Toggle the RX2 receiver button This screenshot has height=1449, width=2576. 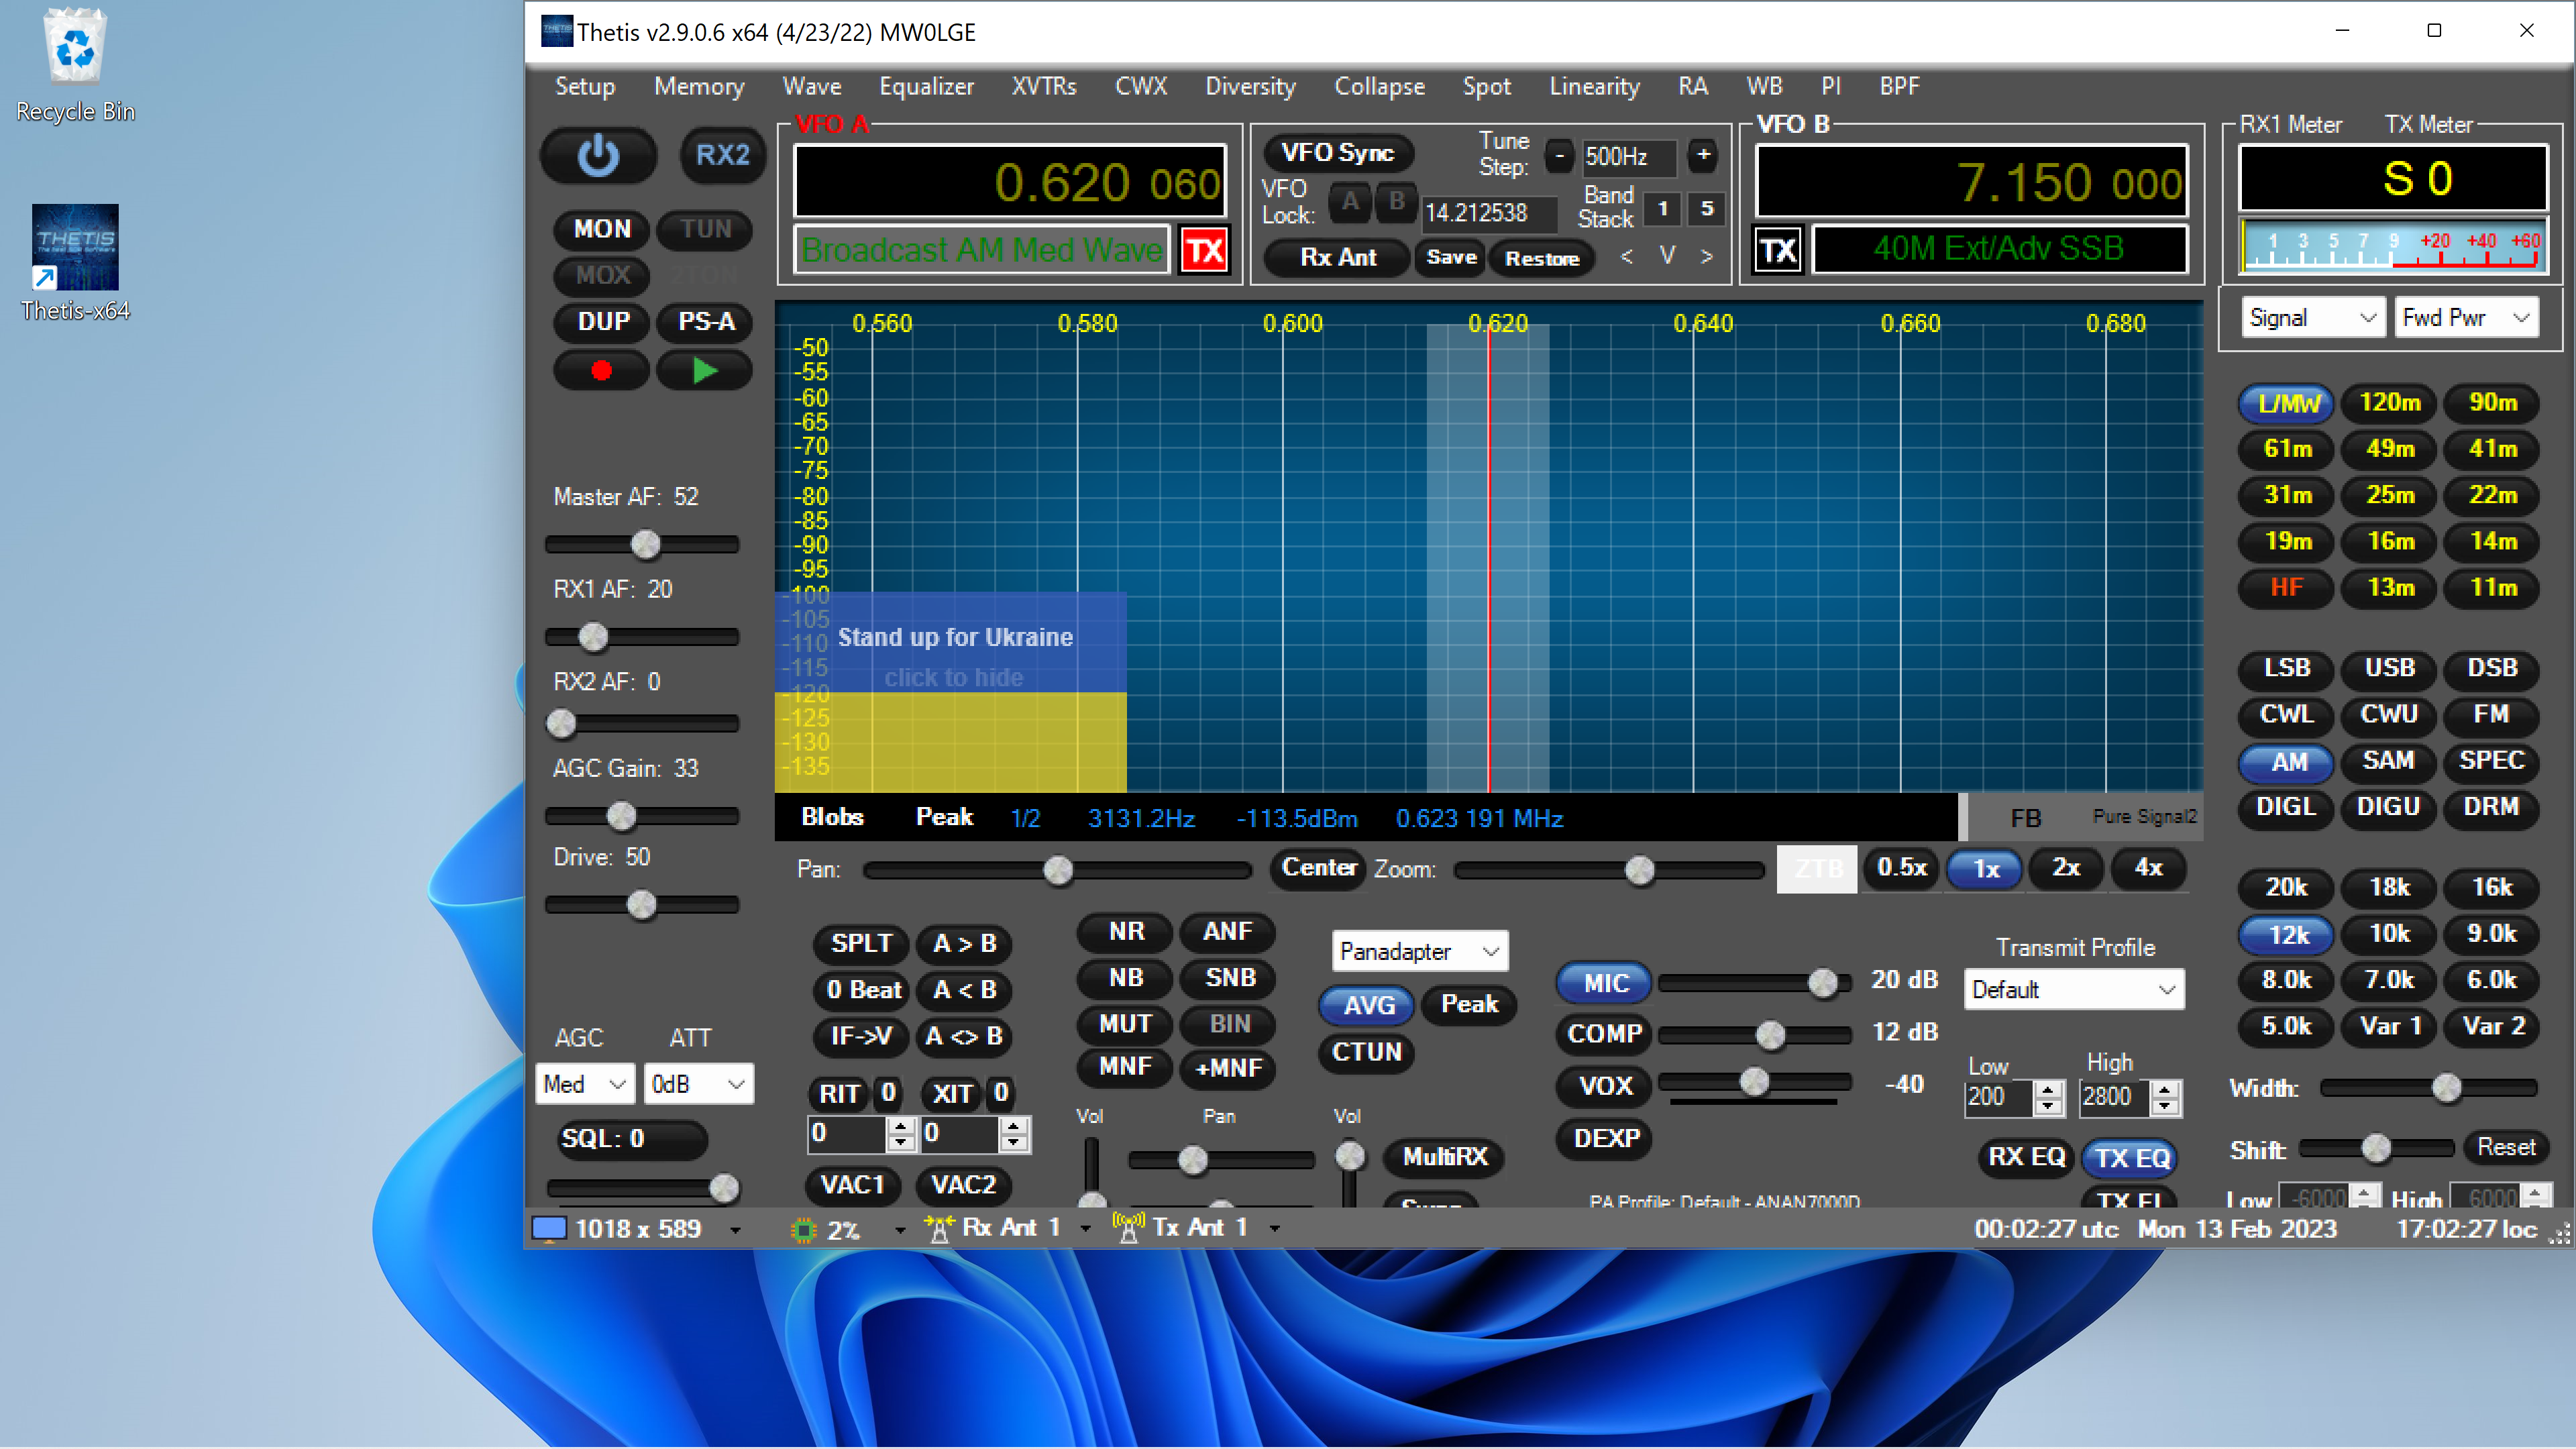(x=722, y=155)
